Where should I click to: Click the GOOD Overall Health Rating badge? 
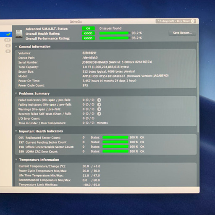[x=88, y=33]
